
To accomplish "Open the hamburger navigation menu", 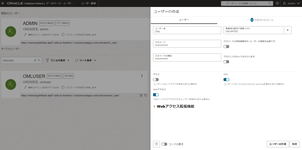I will pyautogui.click(x=3, y=3).
